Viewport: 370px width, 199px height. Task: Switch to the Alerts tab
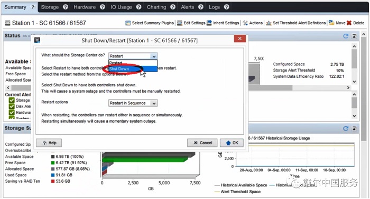click(x=187, y=7)
